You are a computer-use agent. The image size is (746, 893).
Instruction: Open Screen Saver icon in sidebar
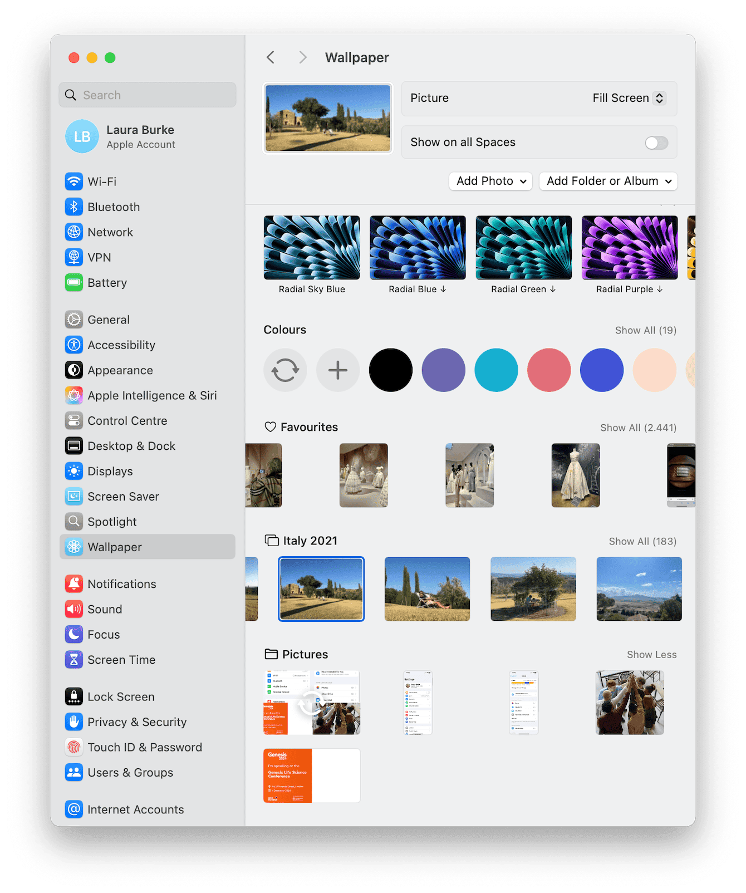coord(74,497)
